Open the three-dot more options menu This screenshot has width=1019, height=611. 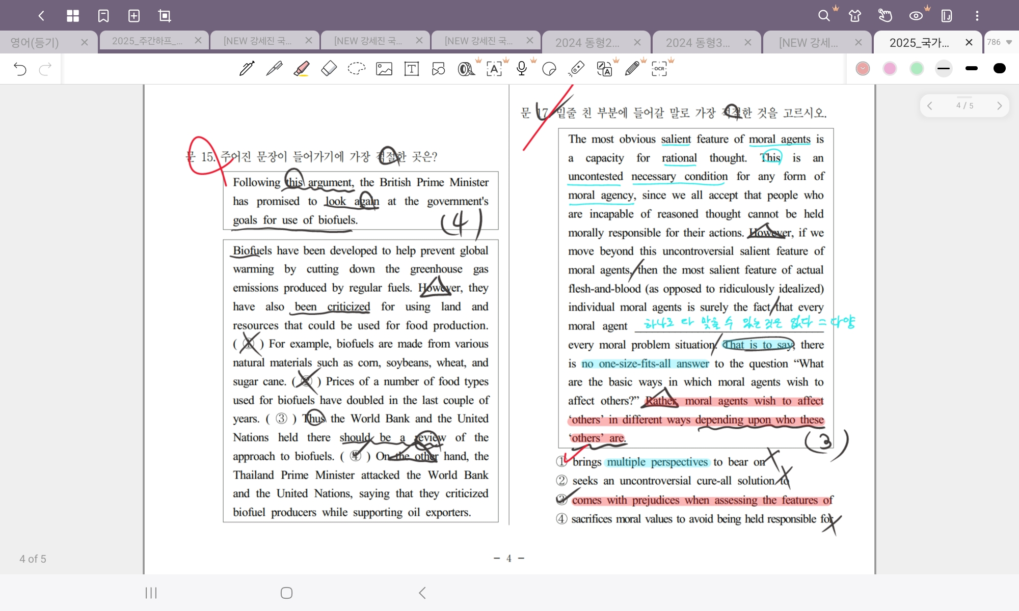click(x=977, y=16)
